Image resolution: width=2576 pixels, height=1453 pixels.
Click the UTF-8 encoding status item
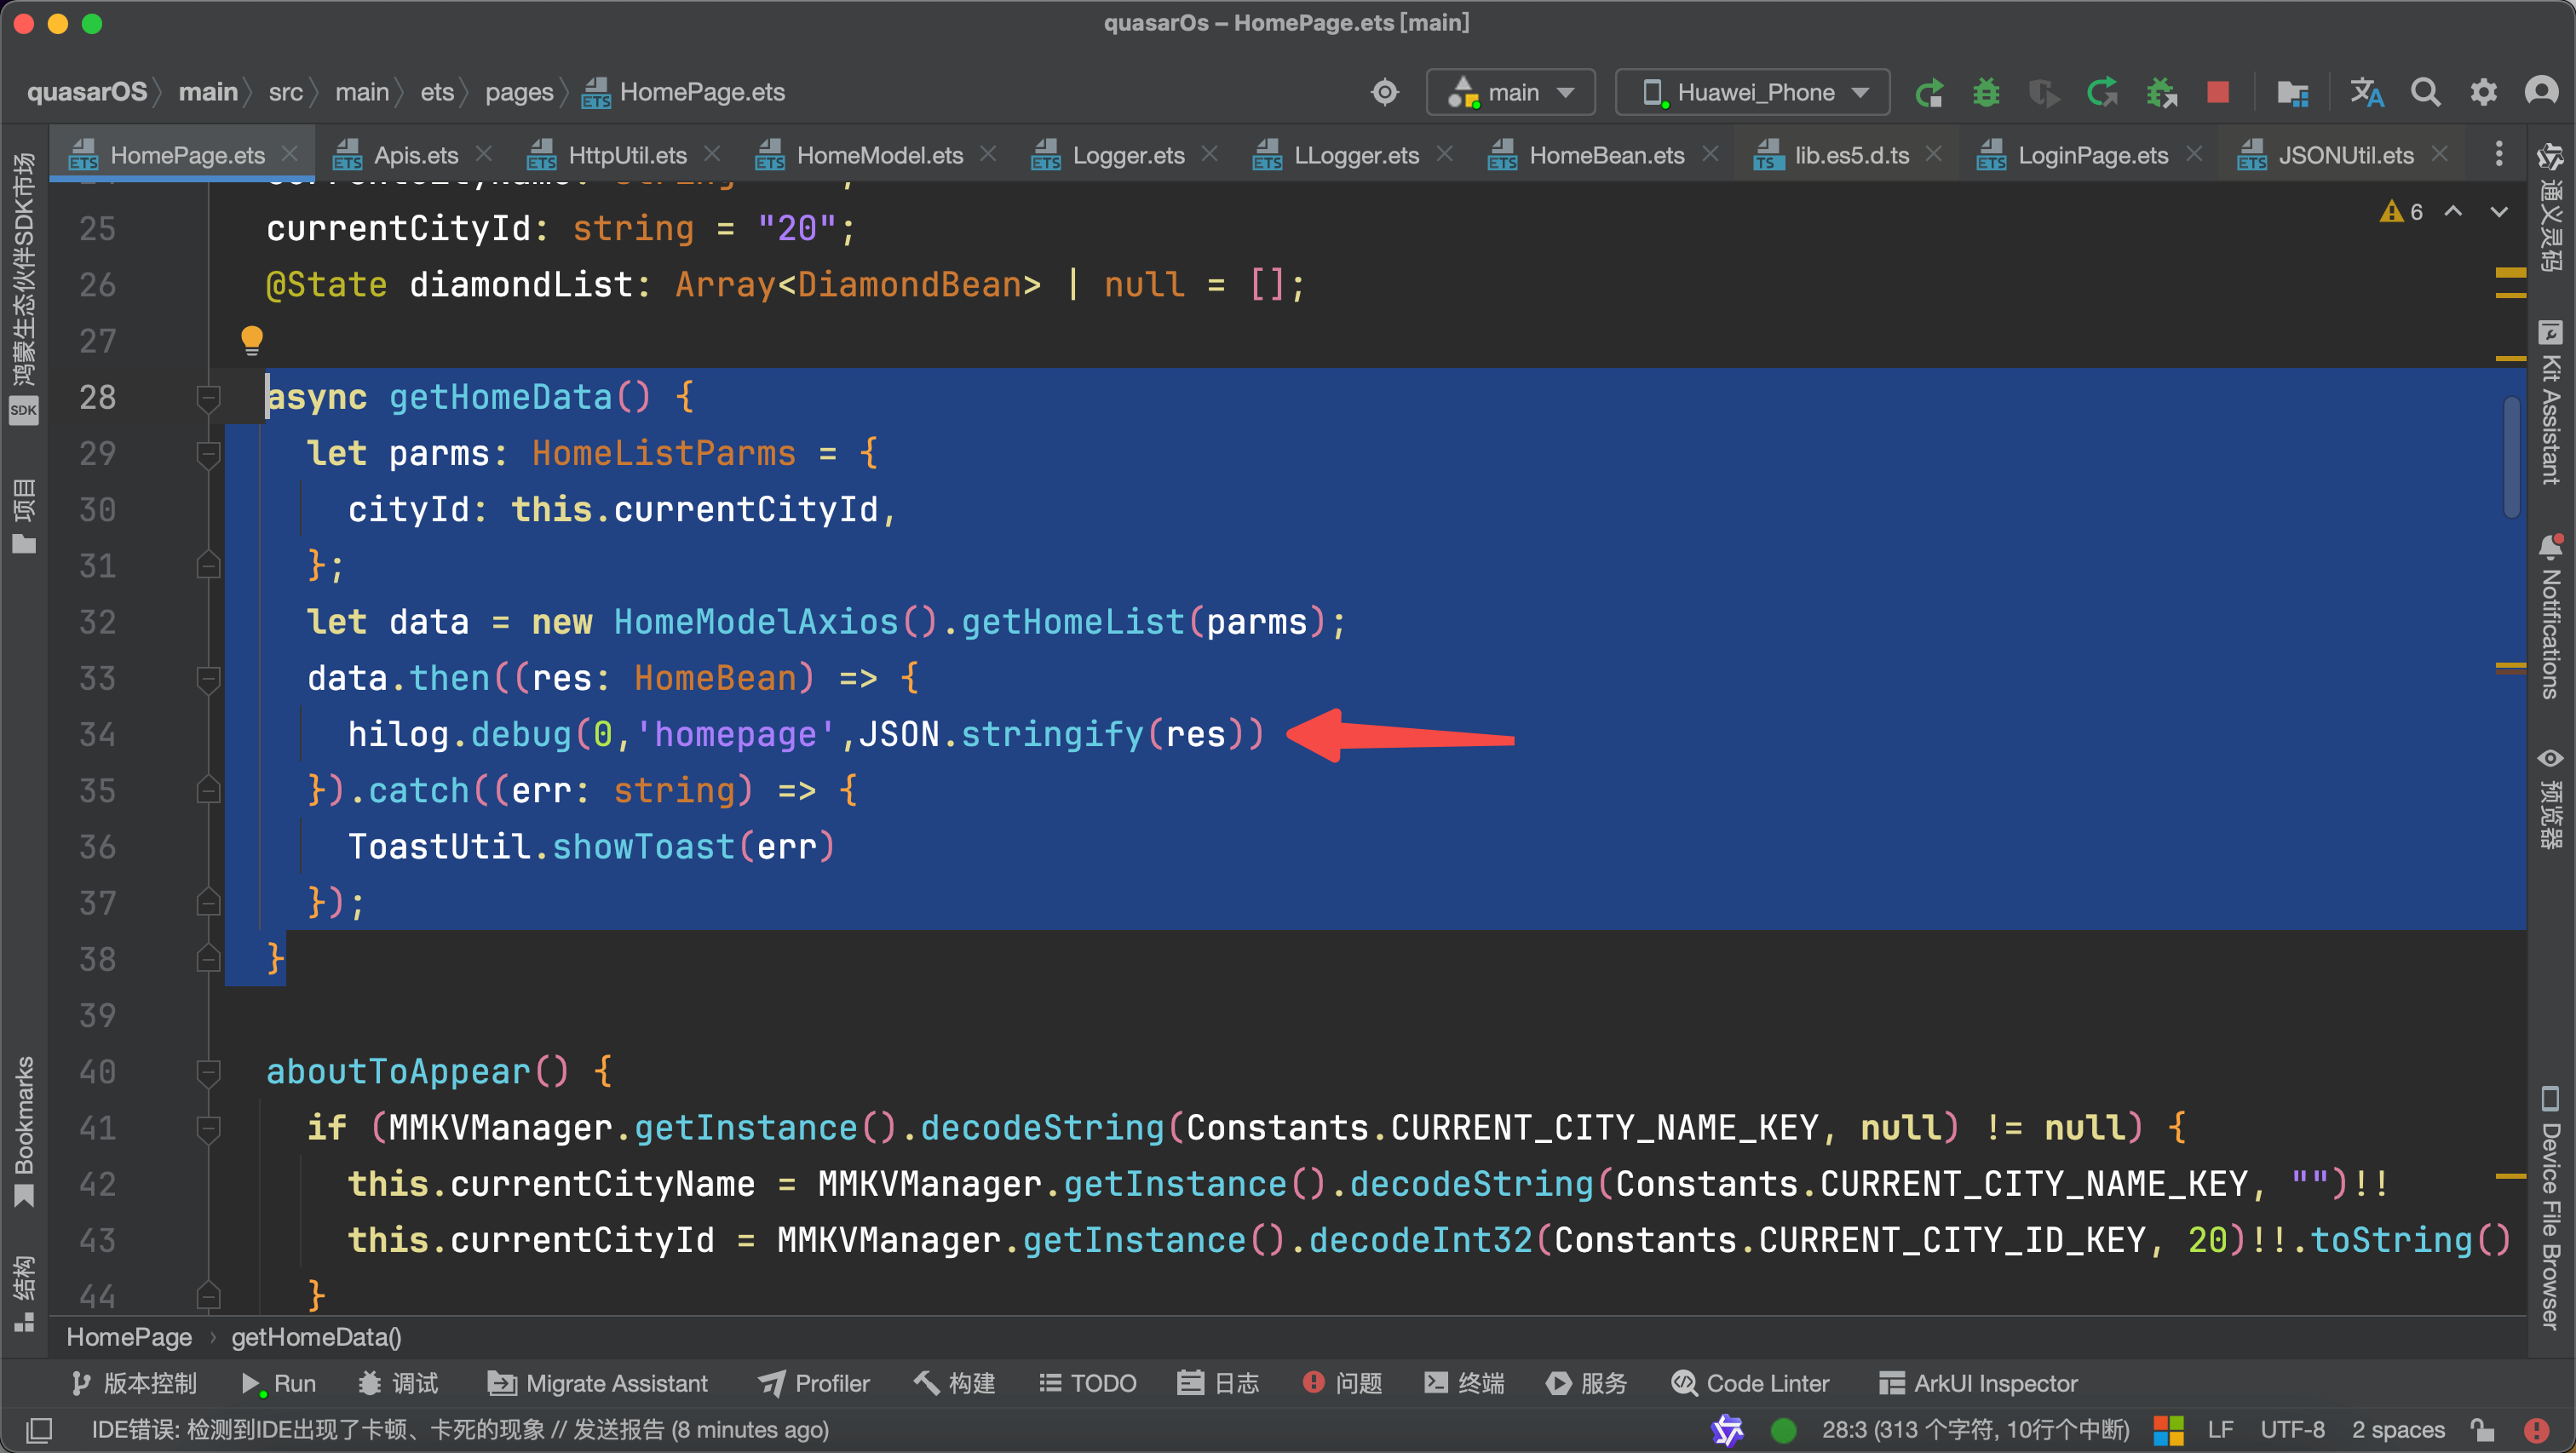pos(2292,1429)
